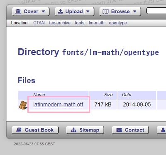Click the Sitemap hierarchy icon
The width and height of the screenshot is (166, 155).
coord(73,130)
